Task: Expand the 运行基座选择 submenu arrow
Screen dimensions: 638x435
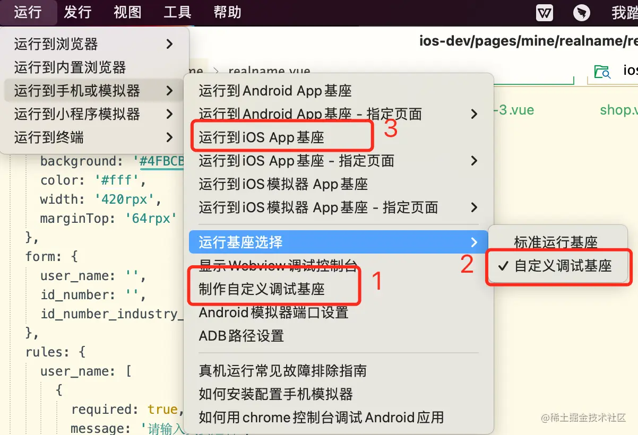Action: [x=474, y=242]
